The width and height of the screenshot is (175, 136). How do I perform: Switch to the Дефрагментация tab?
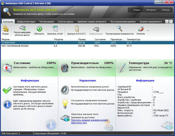click(26, 22)
